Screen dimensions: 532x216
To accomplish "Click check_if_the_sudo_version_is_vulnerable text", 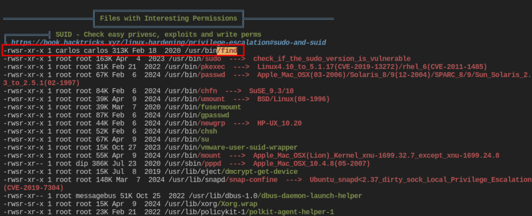I will point(332,59).
